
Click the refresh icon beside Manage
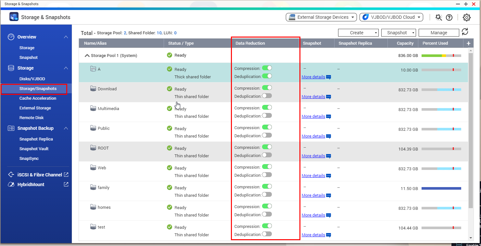[x=465, y=32]
